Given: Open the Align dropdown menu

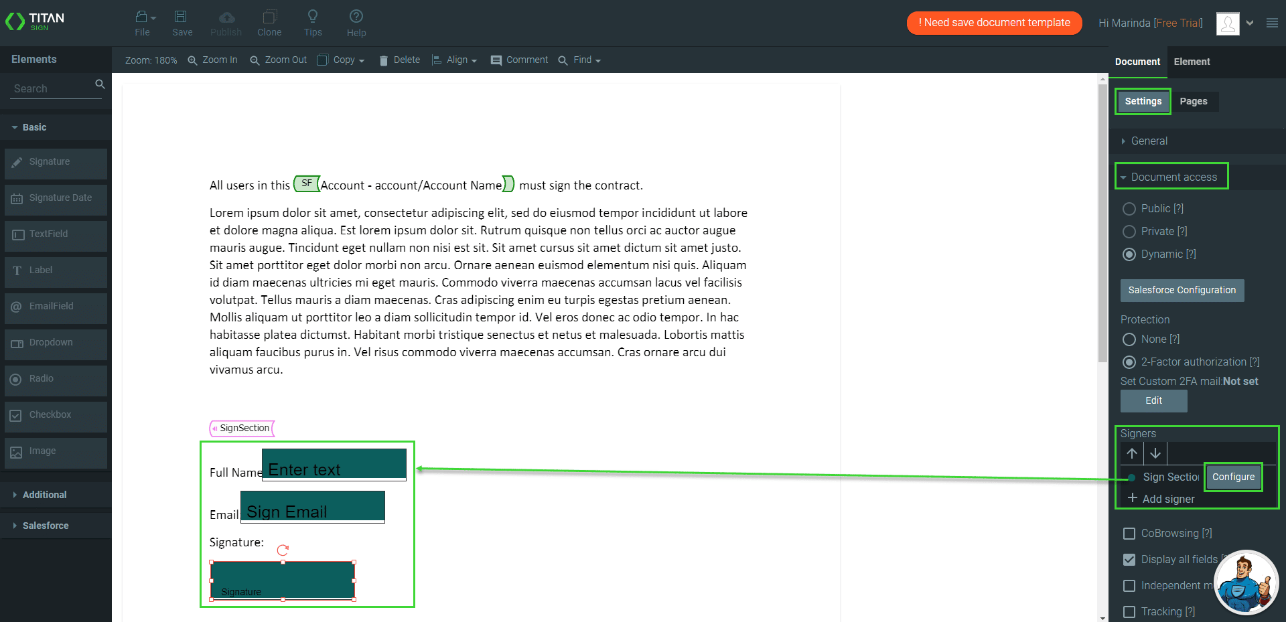Looking at the screenshot, I should tap(455, 60).
